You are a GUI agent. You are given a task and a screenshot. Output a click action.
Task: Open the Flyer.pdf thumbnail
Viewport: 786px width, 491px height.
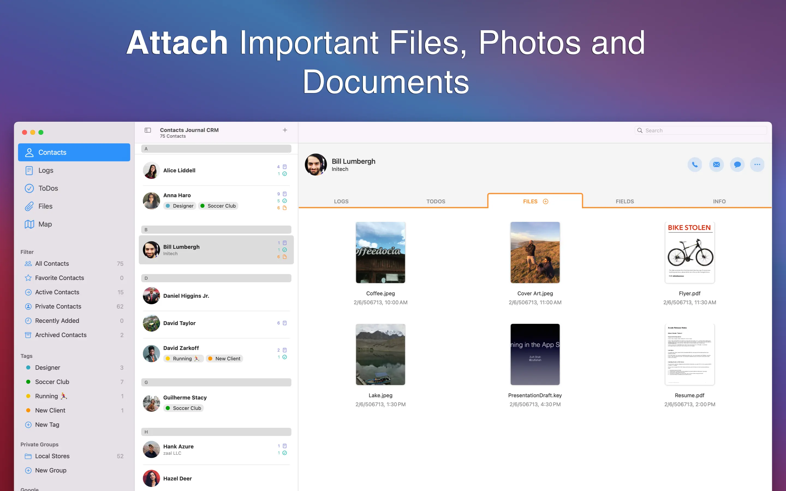coord(689,253)
